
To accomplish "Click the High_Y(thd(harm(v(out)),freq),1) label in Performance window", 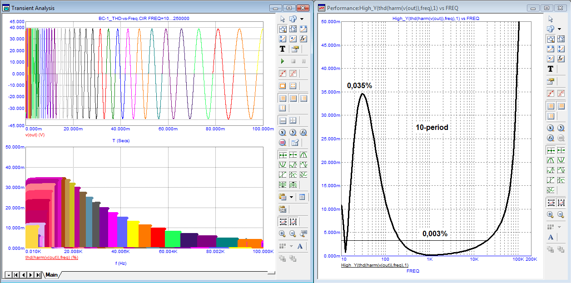I will tap(375, 265).
